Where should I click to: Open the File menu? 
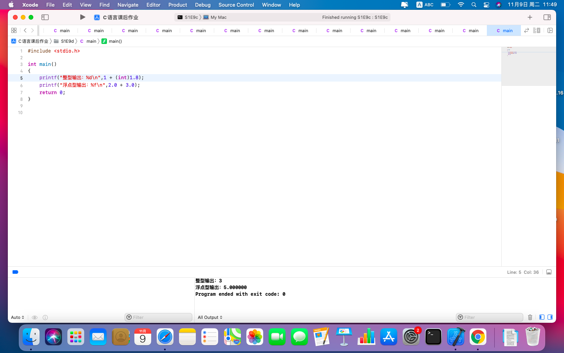[50, 5]
